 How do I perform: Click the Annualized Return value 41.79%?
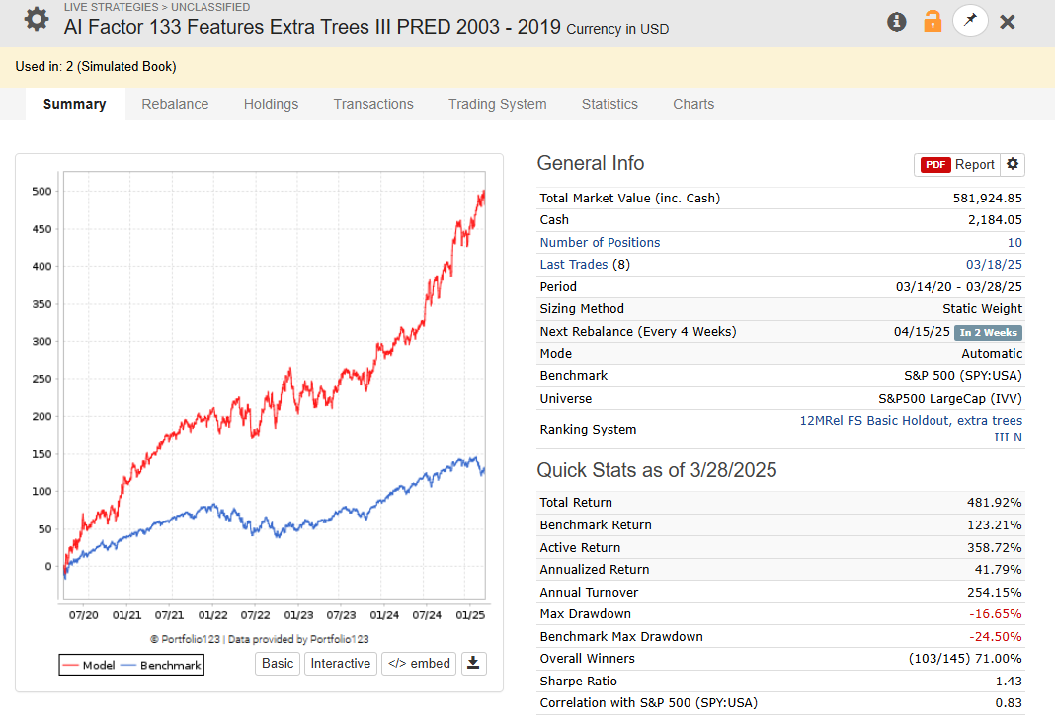(x=999, y=569)
